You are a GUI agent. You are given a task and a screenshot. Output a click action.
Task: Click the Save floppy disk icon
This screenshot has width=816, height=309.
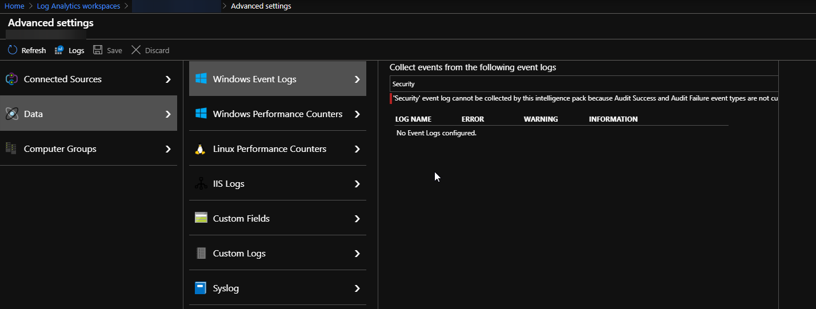point(98,50)
